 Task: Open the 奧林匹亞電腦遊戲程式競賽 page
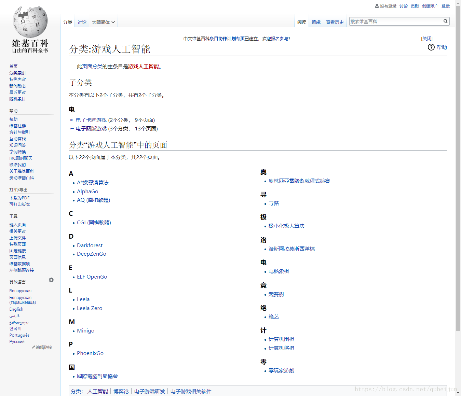coord(299,181)
